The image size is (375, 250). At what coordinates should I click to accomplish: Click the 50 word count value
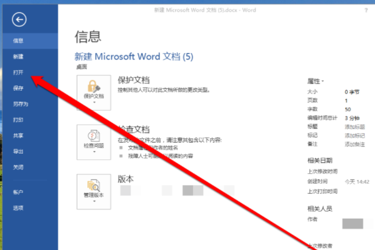(347, 109)
